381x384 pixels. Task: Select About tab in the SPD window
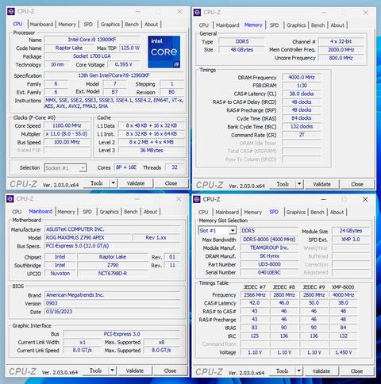coord(337,213)
